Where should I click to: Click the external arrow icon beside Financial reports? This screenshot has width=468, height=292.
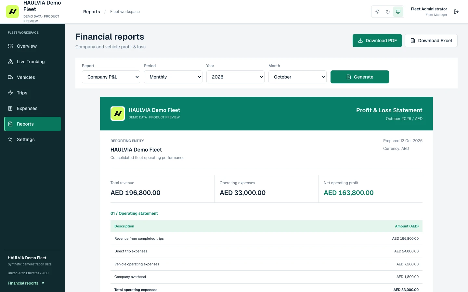[x=43, y=283]
